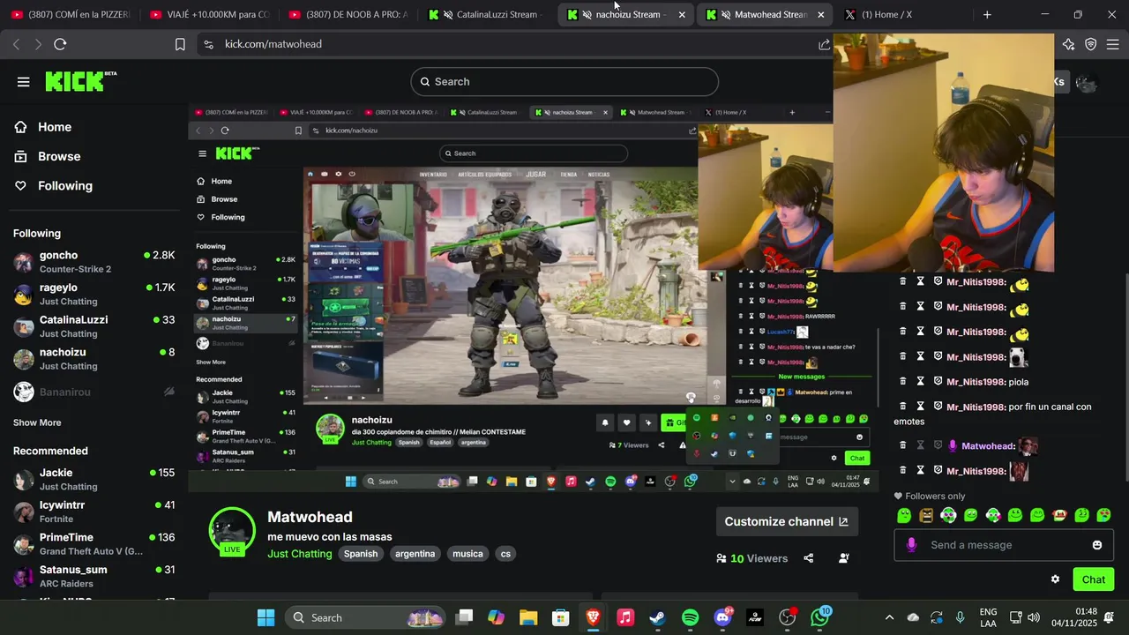Open goncho's channel in the Following list
This screenshot has height=635, width=1129.
tap(94, 262)
